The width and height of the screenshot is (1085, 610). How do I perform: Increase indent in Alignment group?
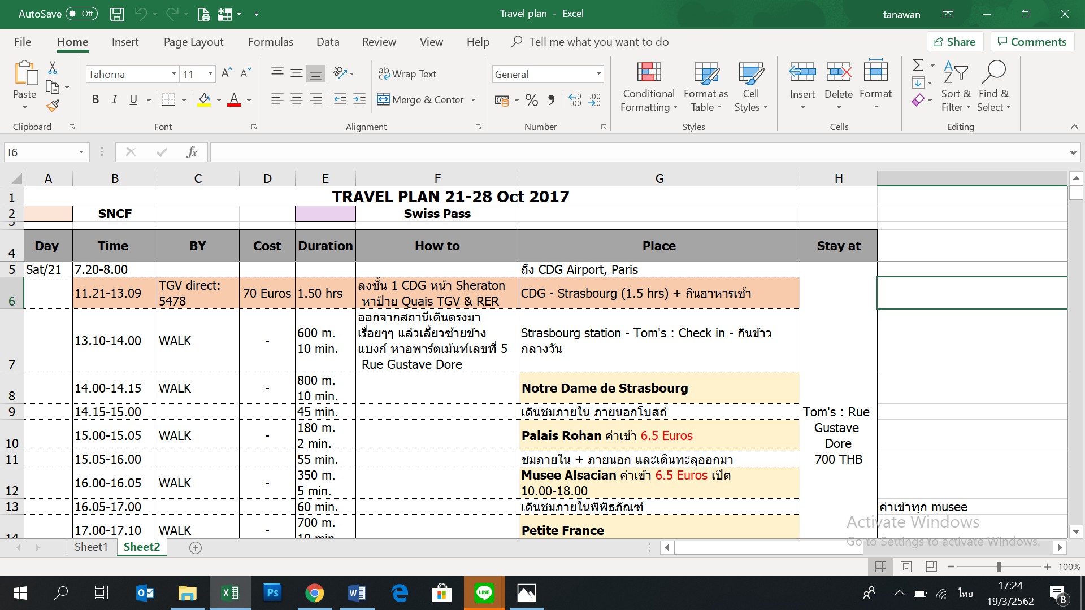(x=359, y=100)
